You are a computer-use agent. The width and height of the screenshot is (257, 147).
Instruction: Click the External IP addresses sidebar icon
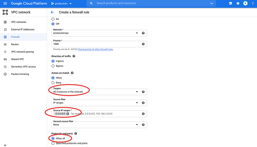pyautogui.click(x=5, y=29)
